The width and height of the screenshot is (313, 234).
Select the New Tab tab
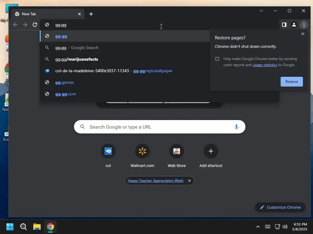pos(48,14)
